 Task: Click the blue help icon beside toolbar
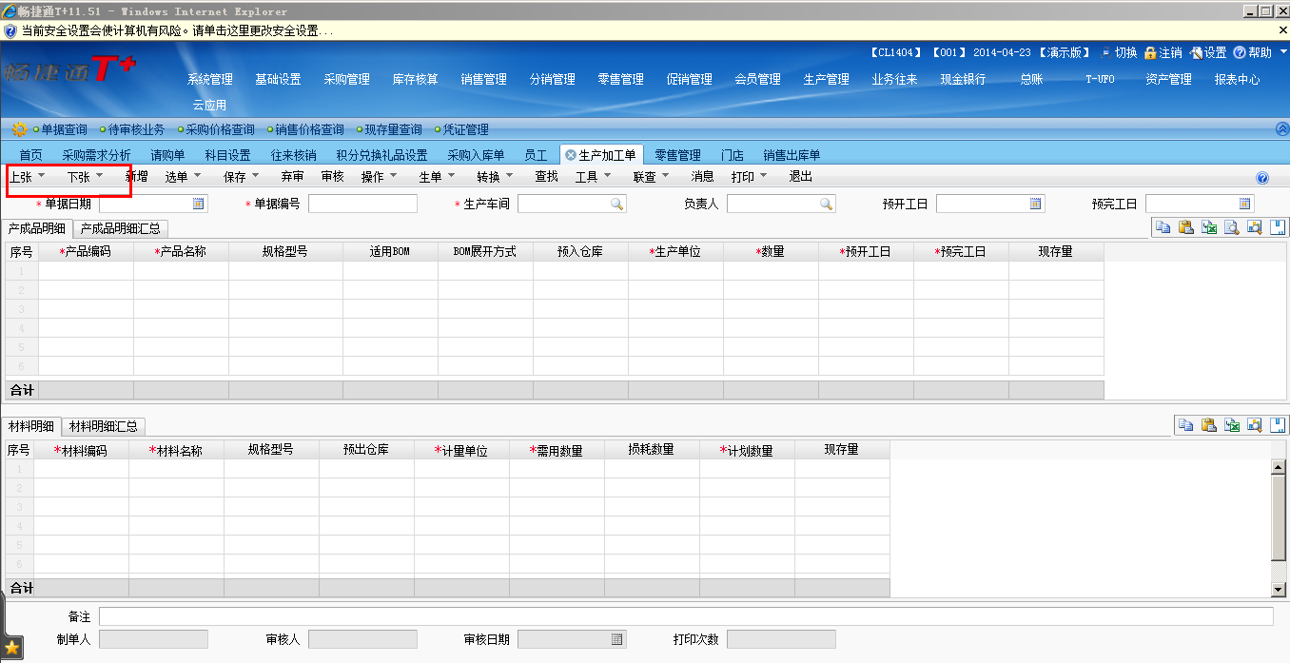tap(1262, 178)
